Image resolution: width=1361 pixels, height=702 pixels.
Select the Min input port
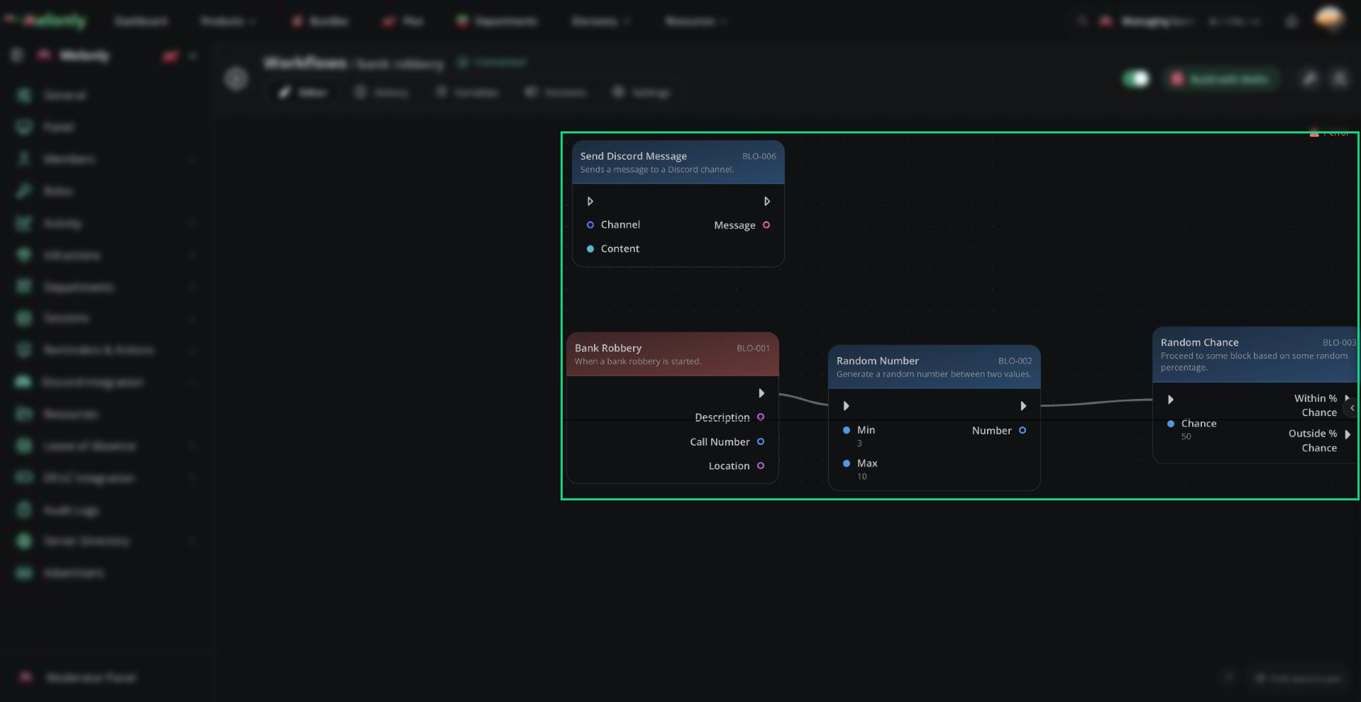point(847,430)
